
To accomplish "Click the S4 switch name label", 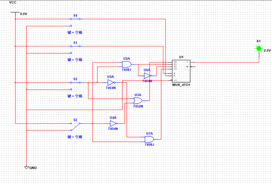I will click(75, 16).
